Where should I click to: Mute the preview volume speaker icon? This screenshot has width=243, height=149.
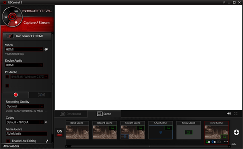228,113
